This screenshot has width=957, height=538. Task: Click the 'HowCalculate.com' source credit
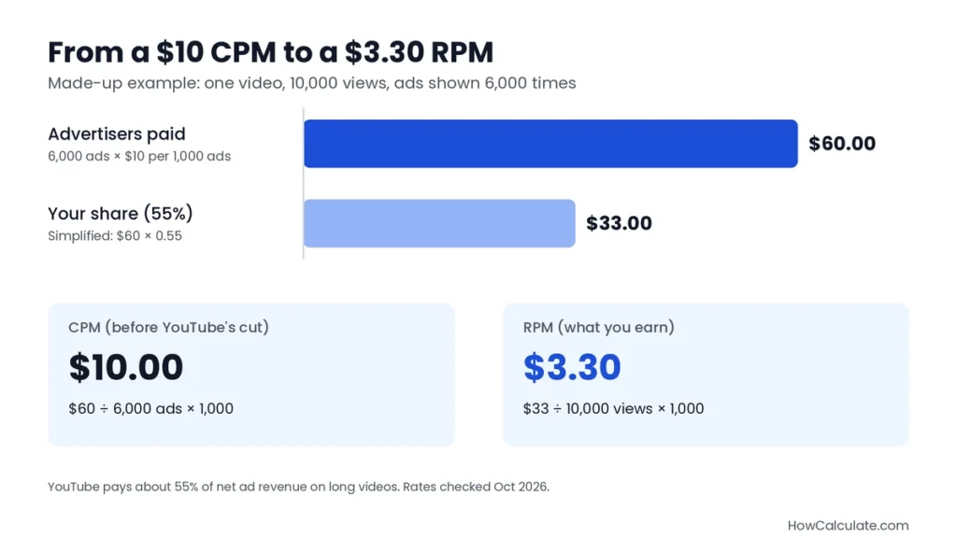click(848, 525)
